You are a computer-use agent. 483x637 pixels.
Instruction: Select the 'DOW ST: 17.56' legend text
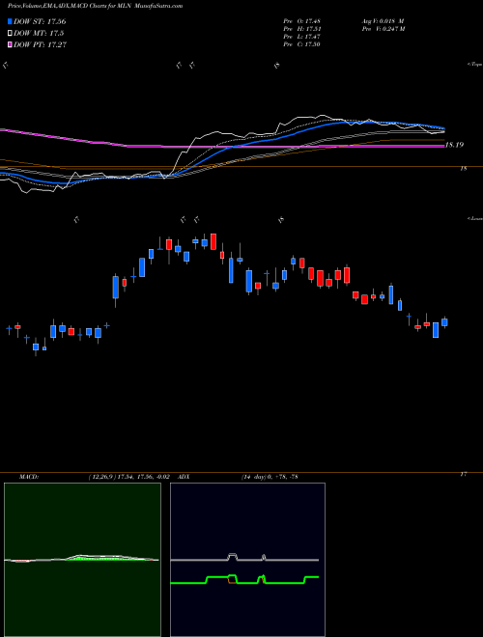(x=40, y=21)
